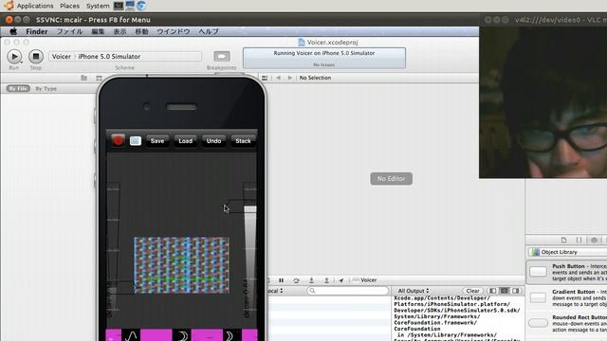Click the object library cube icon
Screen dimensions: 607x341
point(594,240)
